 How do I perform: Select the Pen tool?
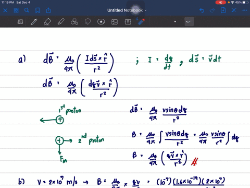pyautogui.click(x=34, y=22)
